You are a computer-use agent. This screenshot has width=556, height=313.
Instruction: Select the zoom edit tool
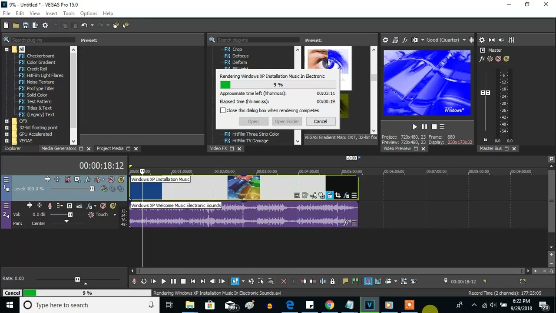click(271, 281)
